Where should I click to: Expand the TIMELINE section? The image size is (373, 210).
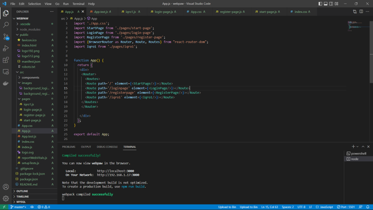coord(35,197)
